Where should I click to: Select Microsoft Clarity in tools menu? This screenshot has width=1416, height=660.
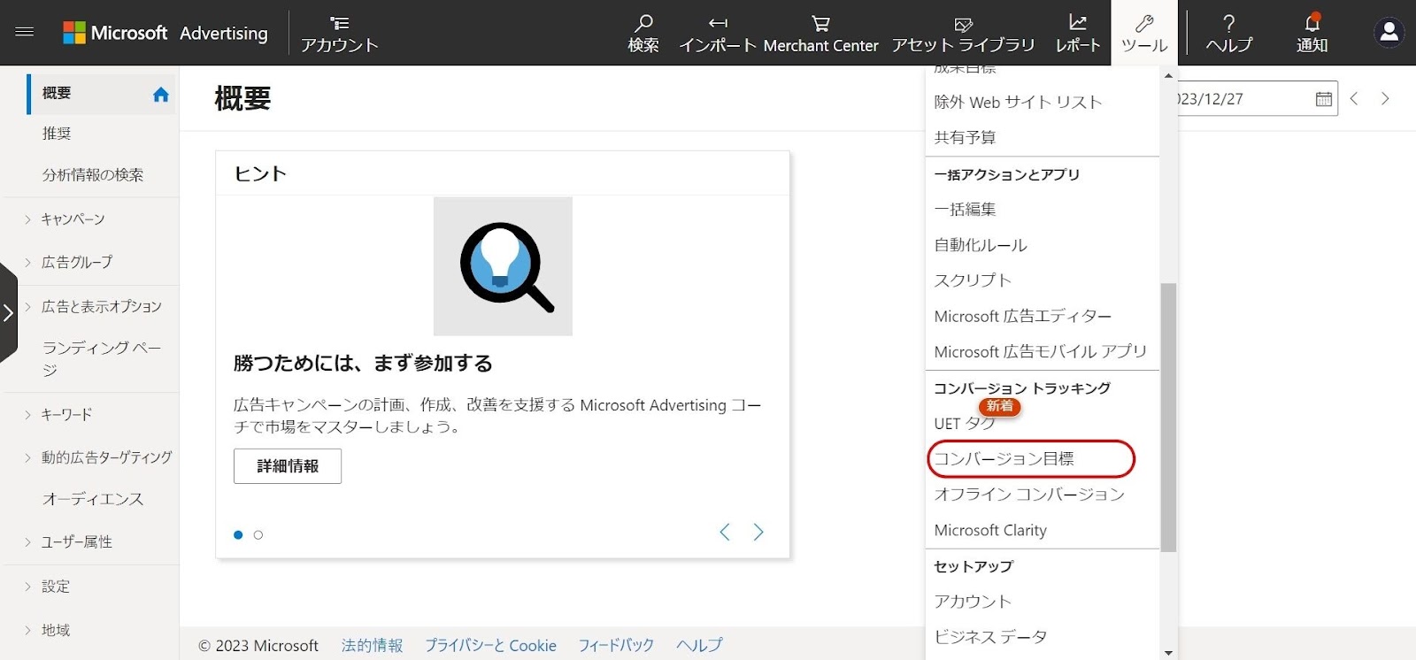[x=990, y=531]
